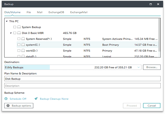Enable the work(D:) volume checkbox
Image resolution: width=165 pixels, height=114 pixels.
click(x=19, y=50)
